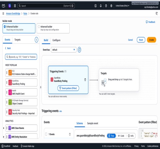Image resolution: width=160 pixels, height=149 pixels.
Task: Open the AWS home logo
Action: click(4, 6)
